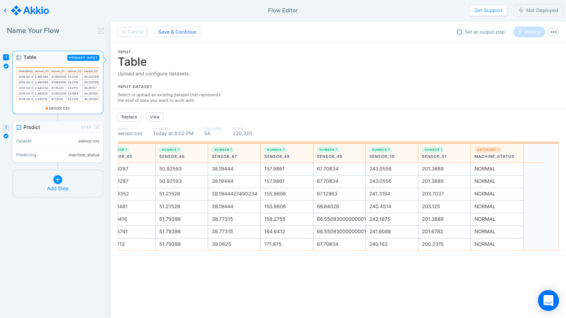Click the Save & Continue button

[177, 32]
